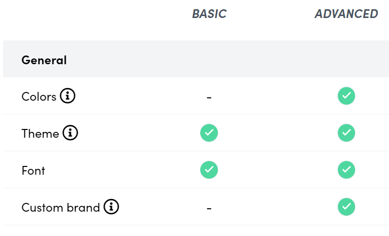The image size is (389, 236).
Task: Click the divider line between Theme and Font rows
Action: coord(194,151)
